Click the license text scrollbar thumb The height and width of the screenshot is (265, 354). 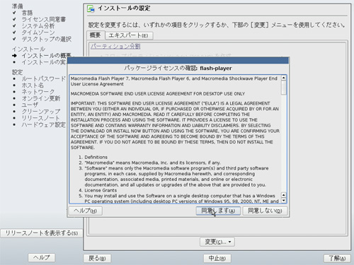[284, 88]
